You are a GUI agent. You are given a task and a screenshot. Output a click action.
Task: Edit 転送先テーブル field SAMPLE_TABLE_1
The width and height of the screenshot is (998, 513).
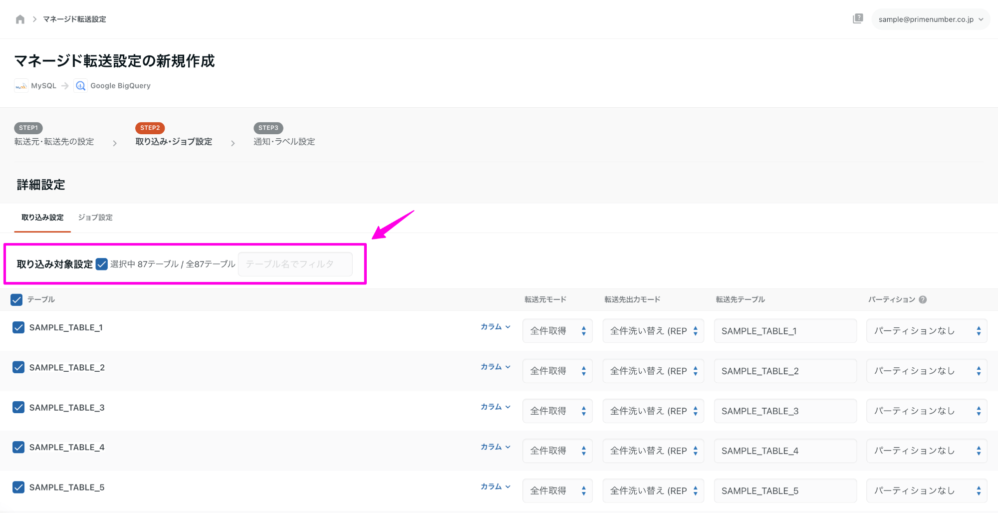click(785, 331)
